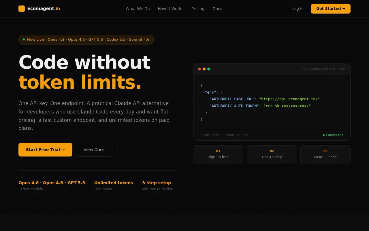Click the Unlimited tokens stat
The image size is (369, 231).
point(114,183)
